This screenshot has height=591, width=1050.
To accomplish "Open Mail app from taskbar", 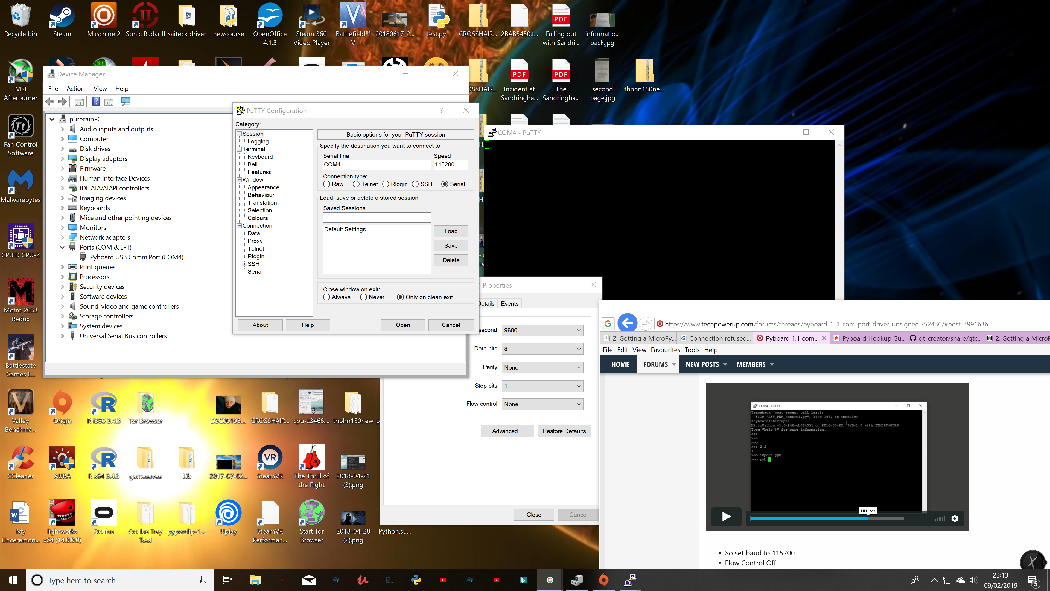I will 308,580.
